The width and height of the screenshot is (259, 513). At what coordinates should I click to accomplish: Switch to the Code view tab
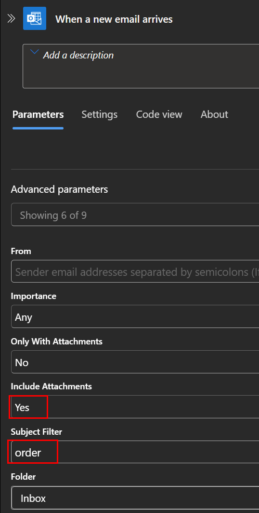[x=159, y=114]
